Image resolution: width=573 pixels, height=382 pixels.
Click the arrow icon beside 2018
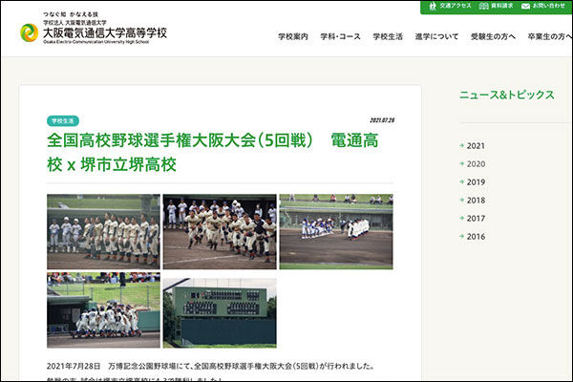[x=462, y=200]
